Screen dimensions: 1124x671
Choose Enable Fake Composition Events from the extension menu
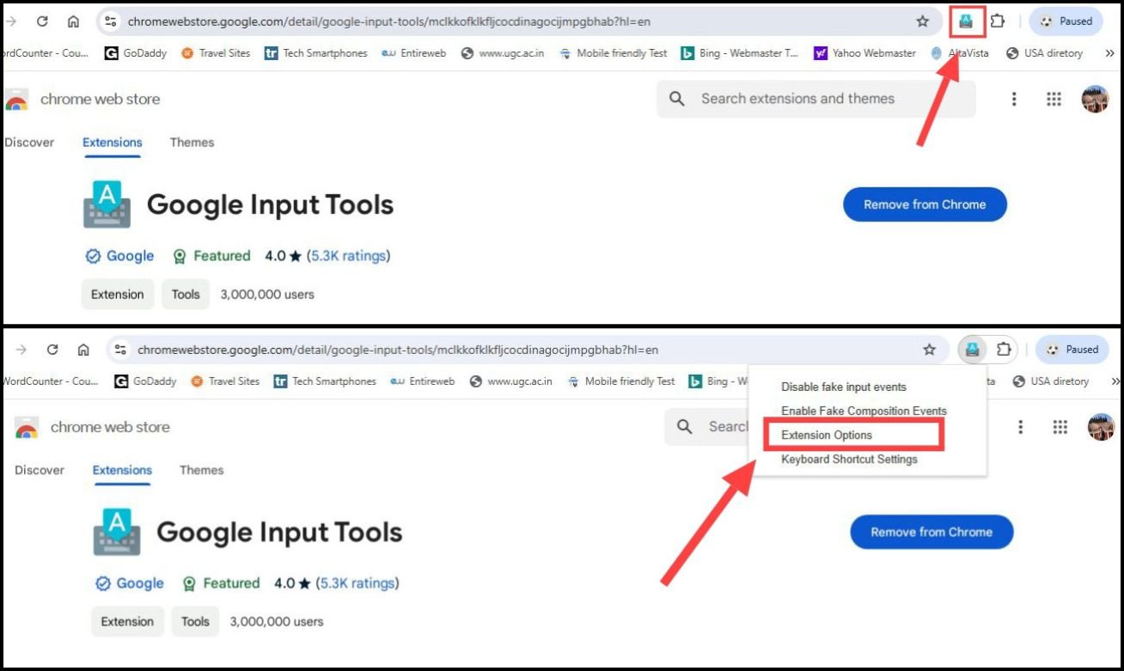tap(864, 411)
